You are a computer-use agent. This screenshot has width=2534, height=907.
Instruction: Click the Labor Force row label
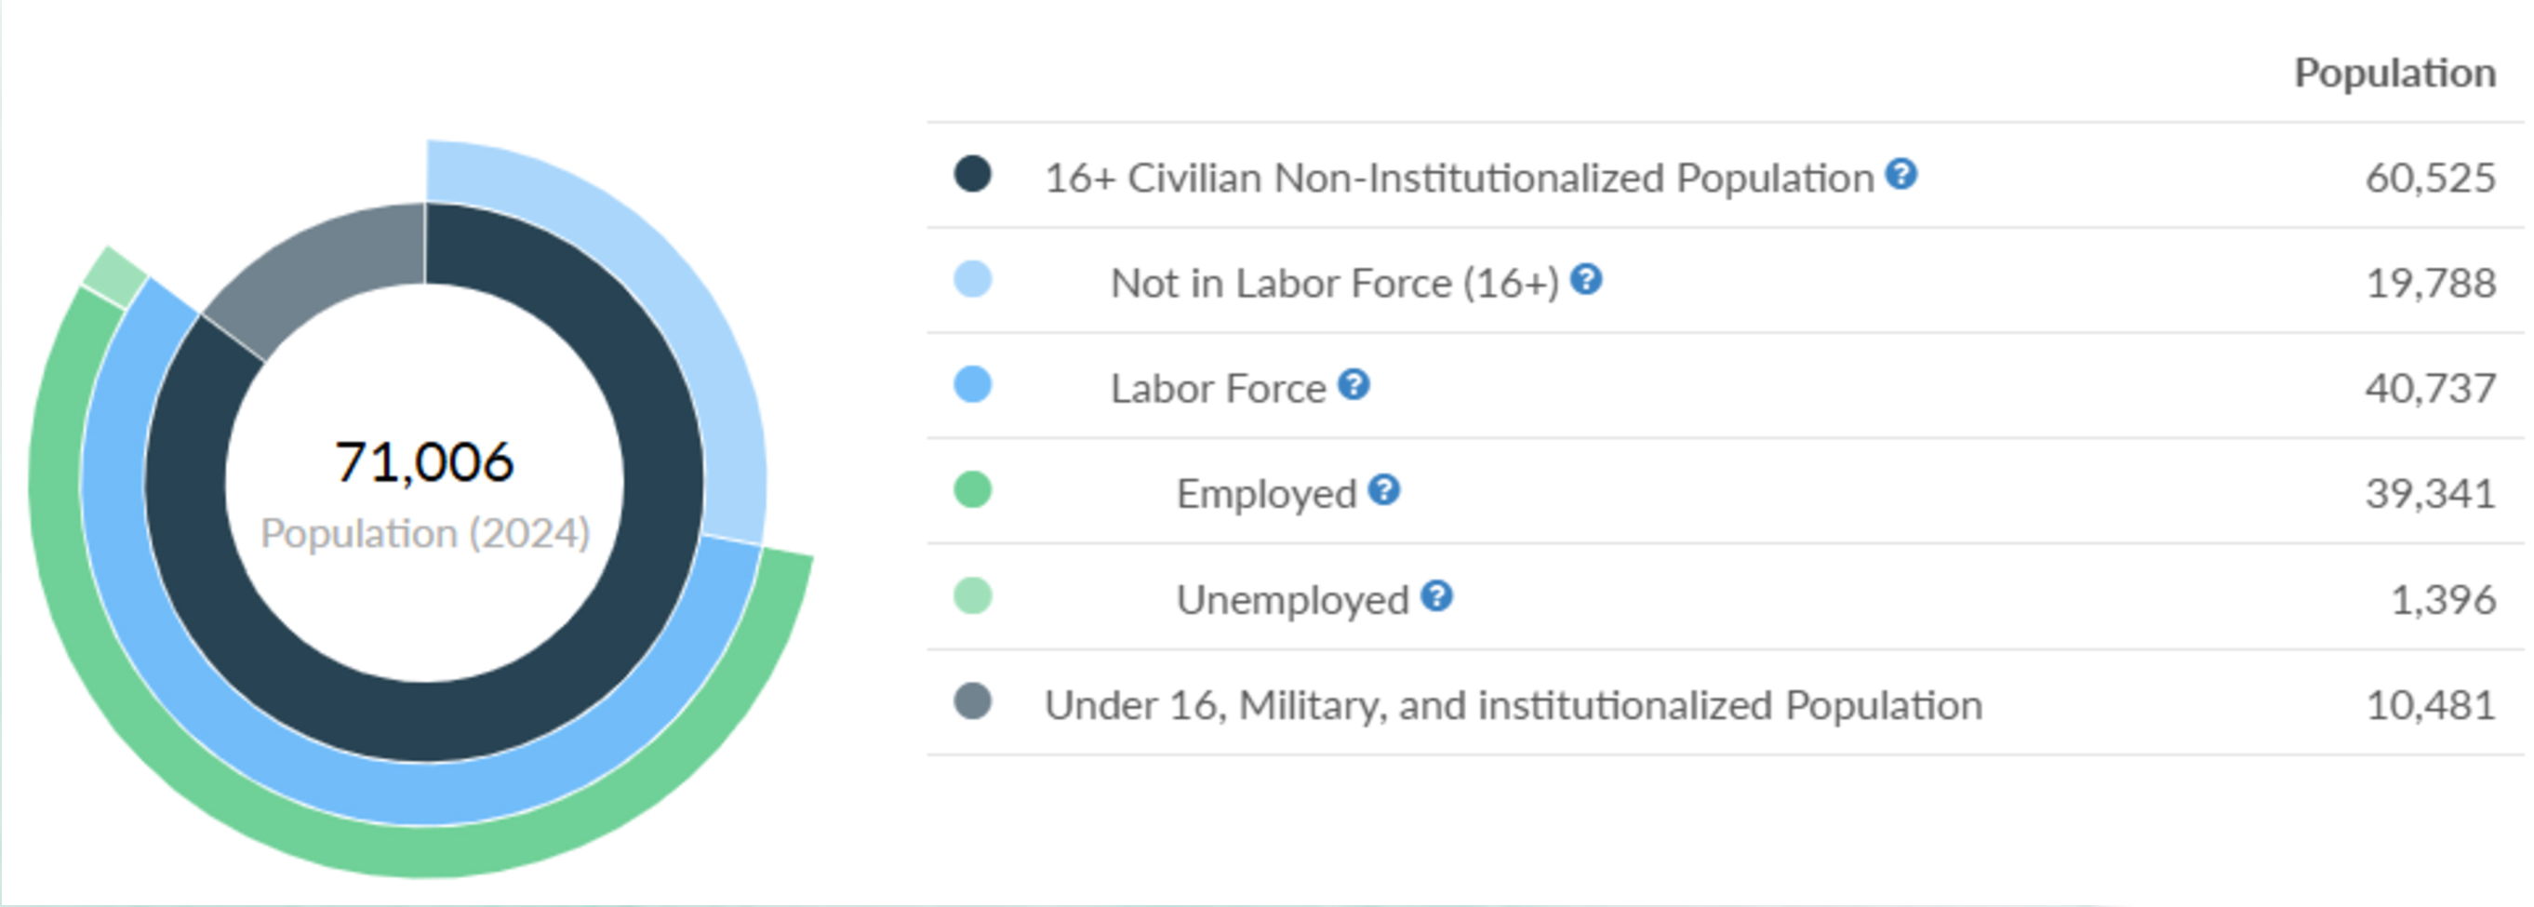pos(1218,389)
